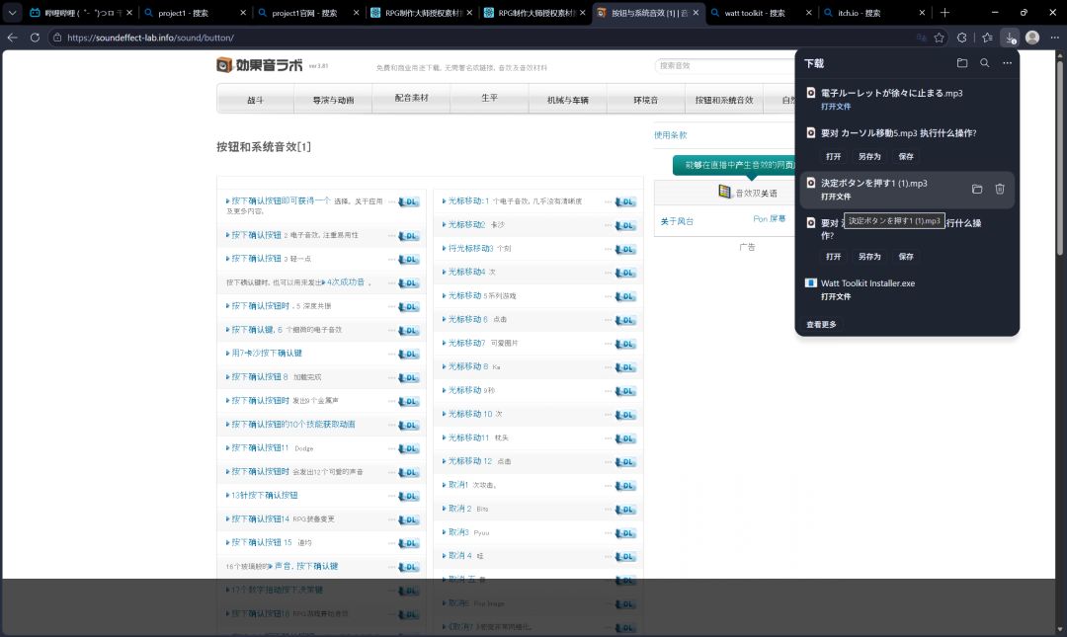Screen dimensions: 1067x637
Task: Download 用7卡沙按下确认键 via its DL icon
Action: click(x=408, y=354)
